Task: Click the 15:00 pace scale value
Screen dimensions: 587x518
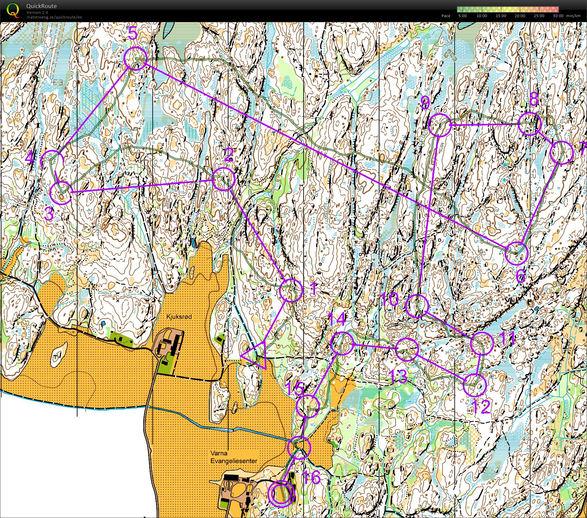Action: [x=501, y=16]
